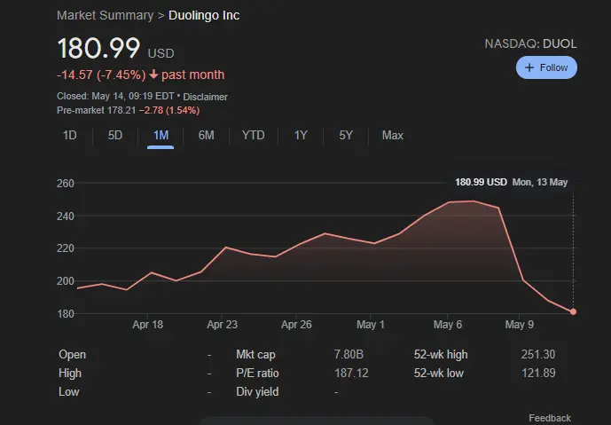Open the Disclaimer link

[x=206, y=97]
